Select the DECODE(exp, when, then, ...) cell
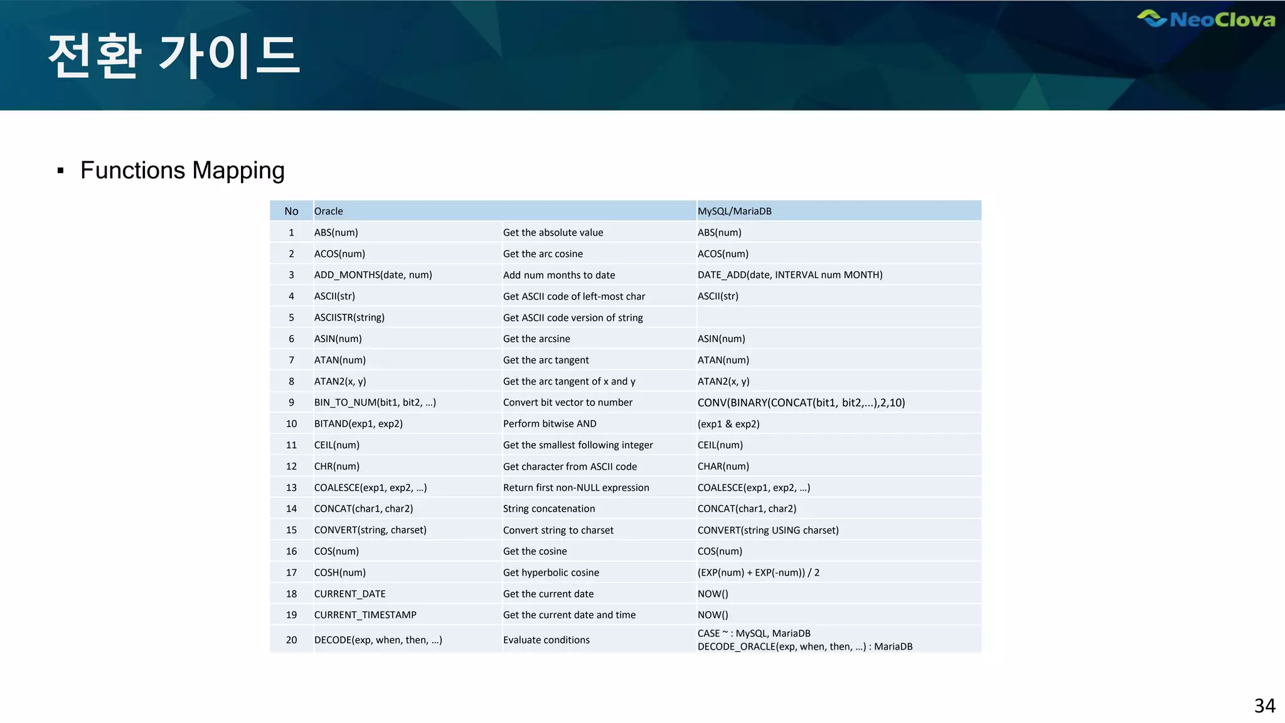 [378, 640]
